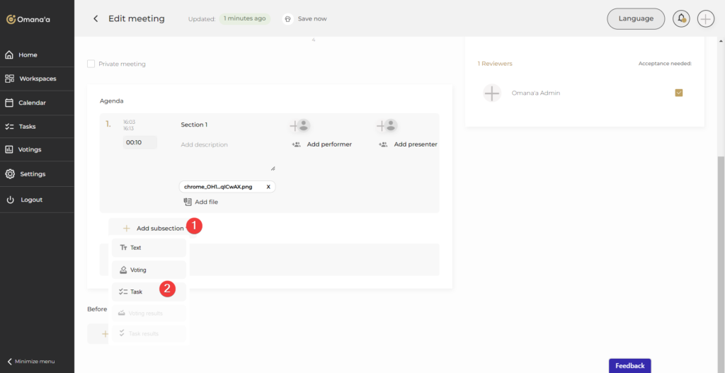The width and height of the screenshot is (725, 373).
Task: Click the notification bell icon
Action: pyautogui.click(x=681, y=18)
